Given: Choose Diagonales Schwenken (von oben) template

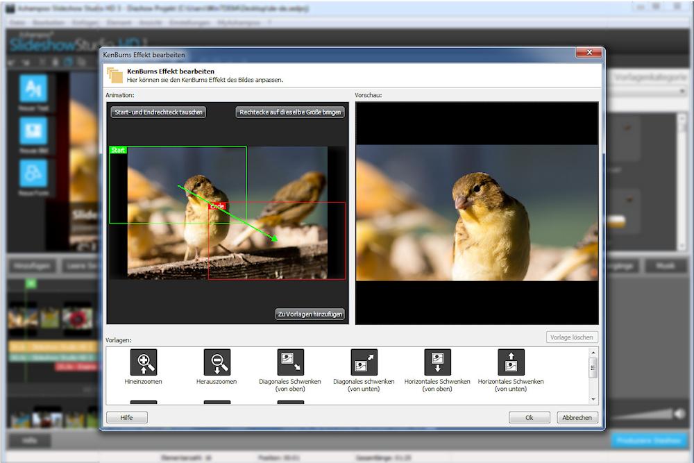Looking at the screenshot, I should [x=290, y=362].
